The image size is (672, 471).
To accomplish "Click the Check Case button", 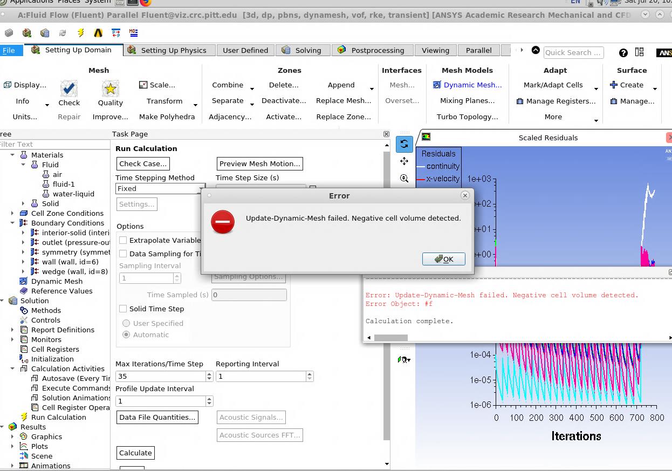I will 143,163.
